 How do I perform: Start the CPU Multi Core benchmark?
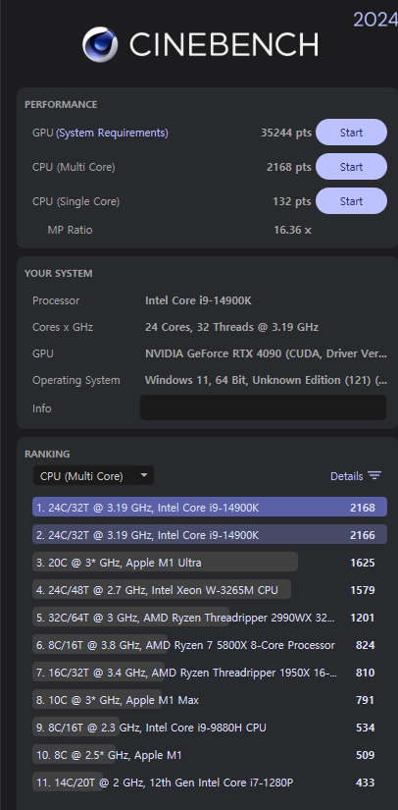(x=351, y=167)
